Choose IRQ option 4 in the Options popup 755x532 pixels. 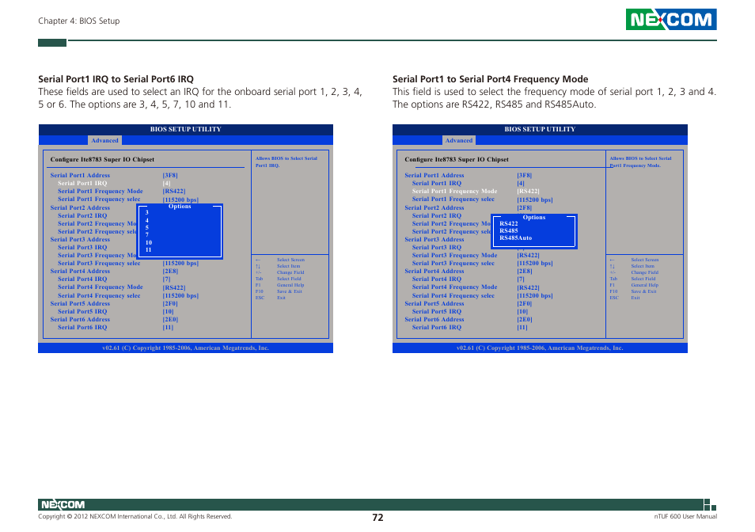tap(147, 220)
